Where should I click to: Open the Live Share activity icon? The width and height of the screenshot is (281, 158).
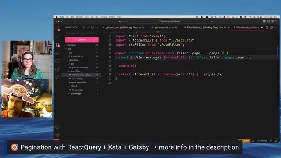click(58, 77)
